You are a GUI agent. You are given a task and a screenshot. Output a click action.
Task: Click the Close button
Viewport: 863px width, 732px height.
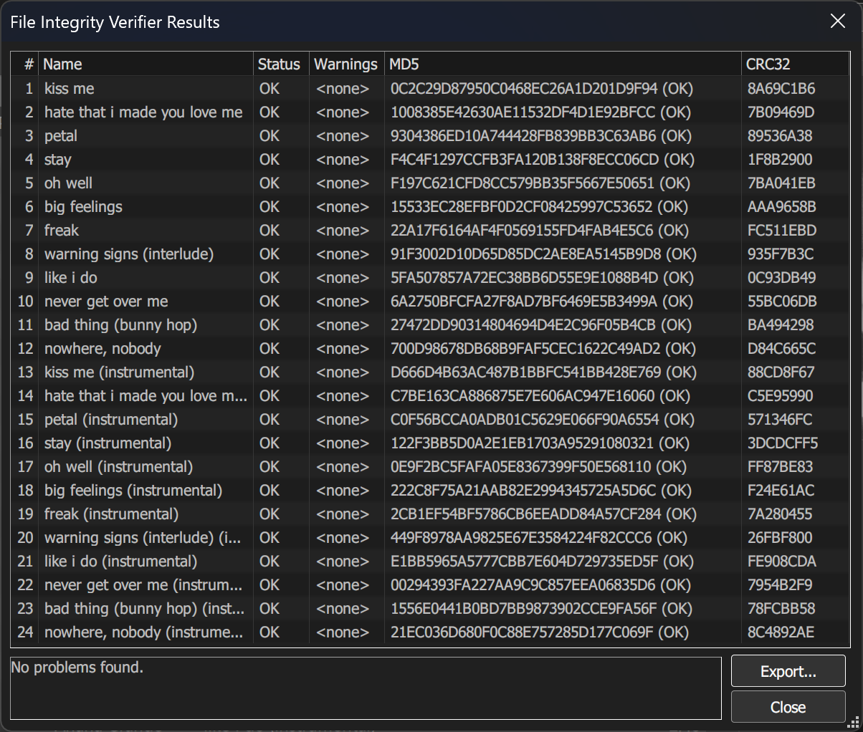(788, 707)
